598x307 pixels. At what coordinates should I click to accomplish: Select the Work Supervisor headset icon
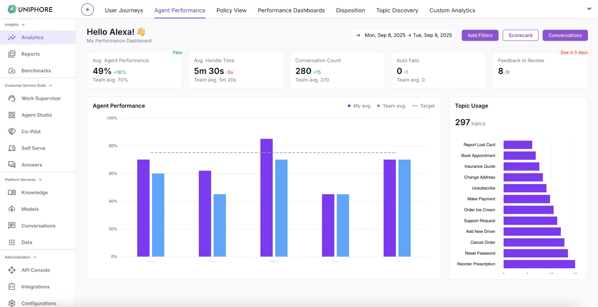12,98
